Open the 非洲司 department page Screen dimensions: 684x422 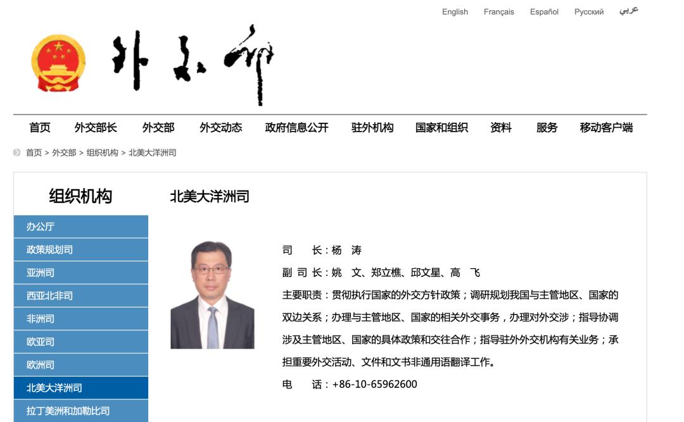[x=80, y=318]
